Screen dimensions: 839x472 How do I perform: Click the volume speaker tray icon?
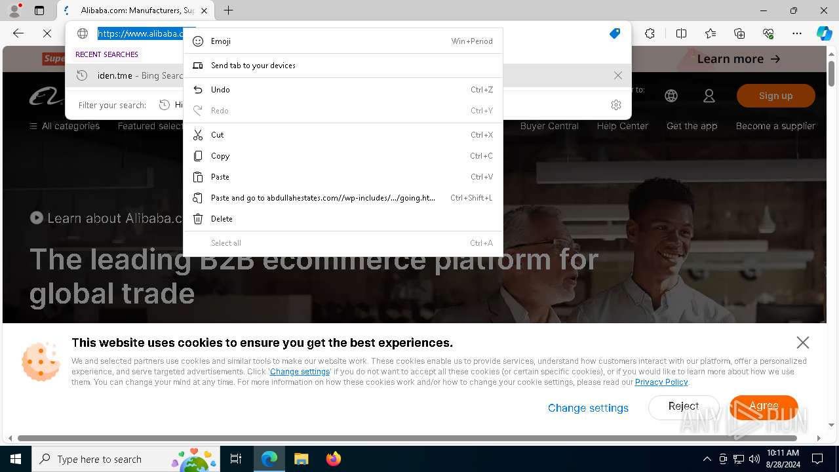click(754, 459)
